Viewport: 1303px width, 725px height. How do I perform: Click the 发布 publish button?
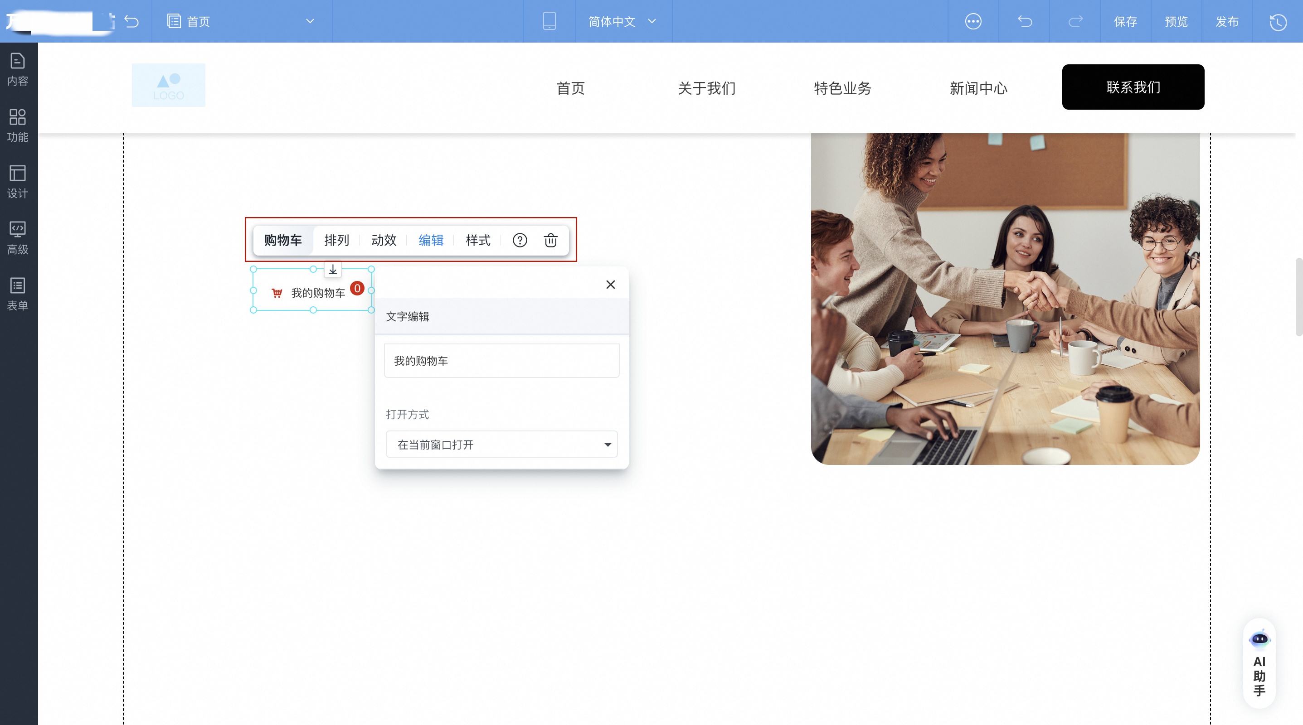click(x=1227, y=21)
